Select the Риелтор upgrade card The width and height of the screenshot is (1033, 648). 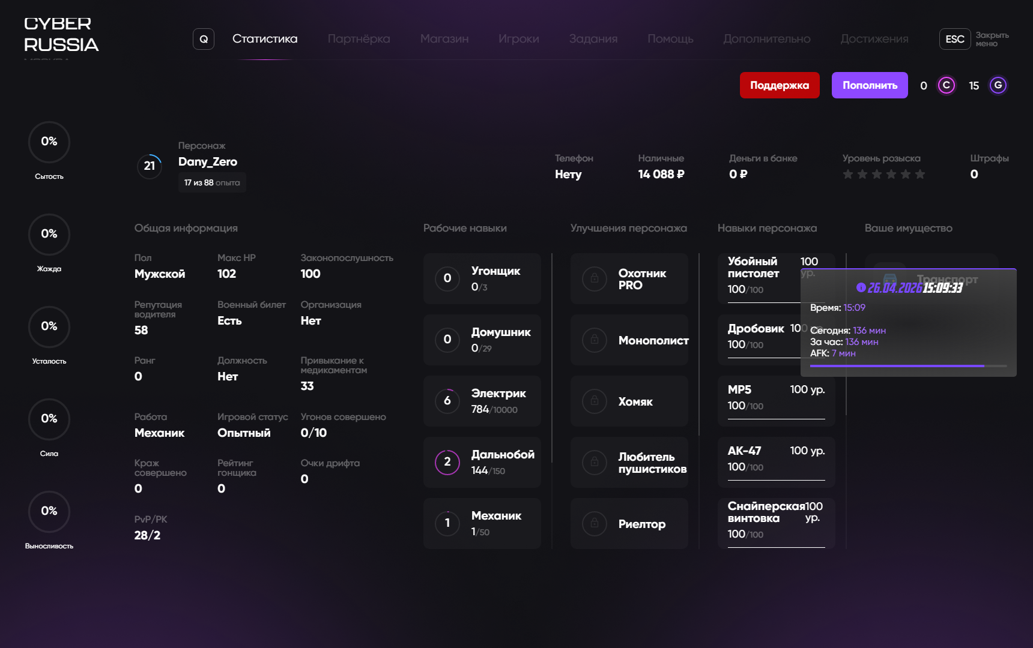629,524
